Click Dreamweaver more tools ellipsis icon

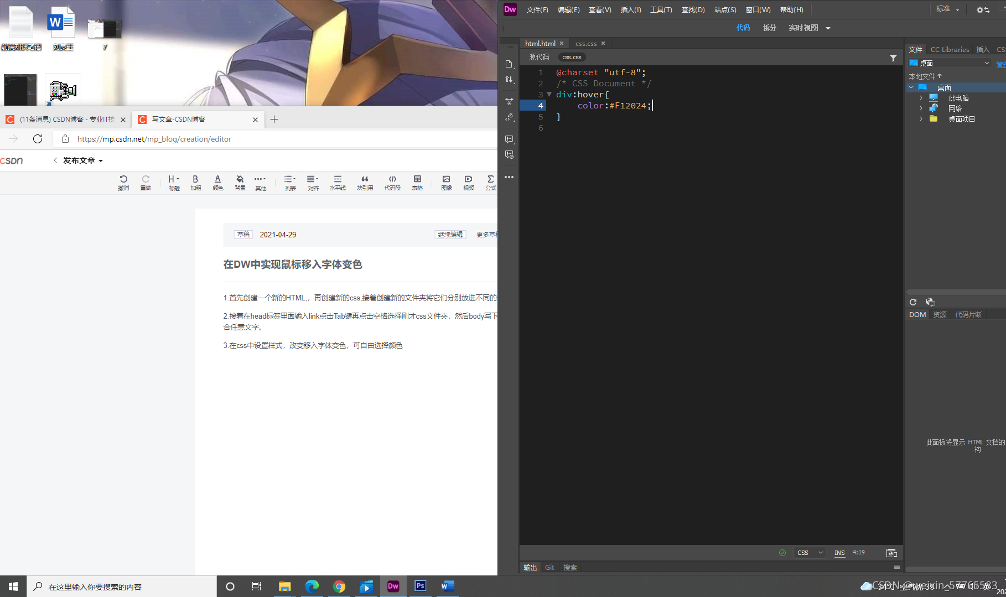pyautogui.click(x=509, y=177)
